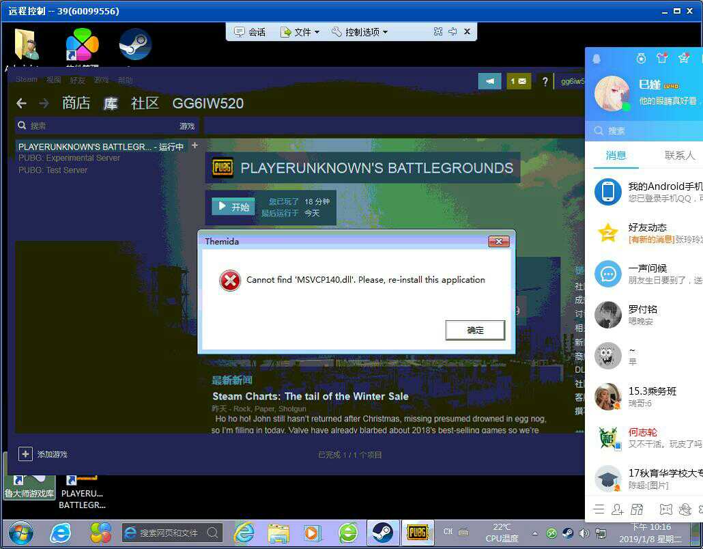Click QQ add friend icon at bottom

pos(618,509)
